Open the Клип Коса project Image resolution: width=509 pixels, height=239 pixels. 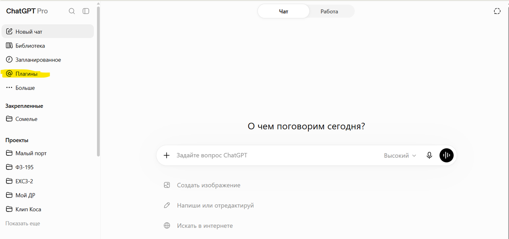[48, 209]
